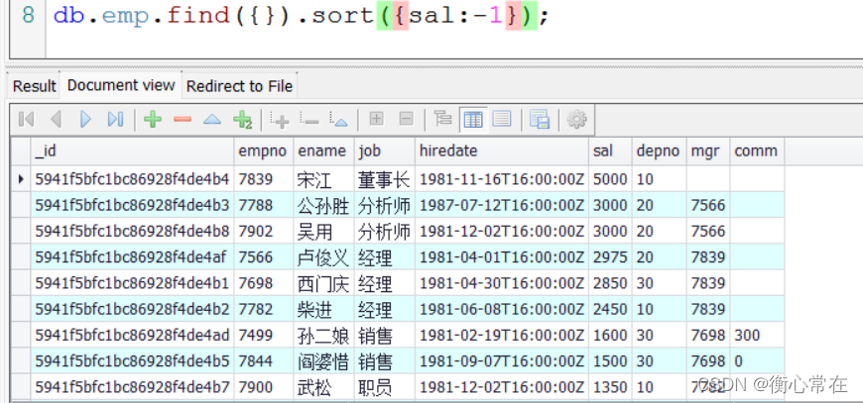Viewport: 863px width, 403px height.
Task: Collapse all nodes with boxed minus icon
Action: 406,119
